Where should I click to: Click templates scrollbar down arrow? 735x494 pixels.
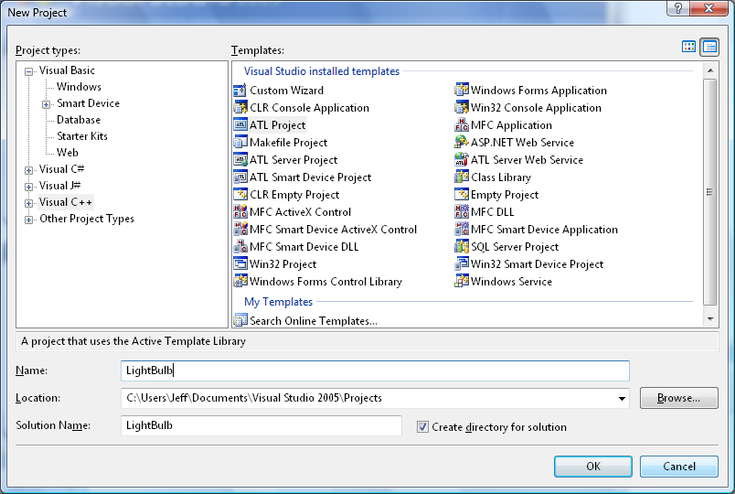(x=710, y=319)
